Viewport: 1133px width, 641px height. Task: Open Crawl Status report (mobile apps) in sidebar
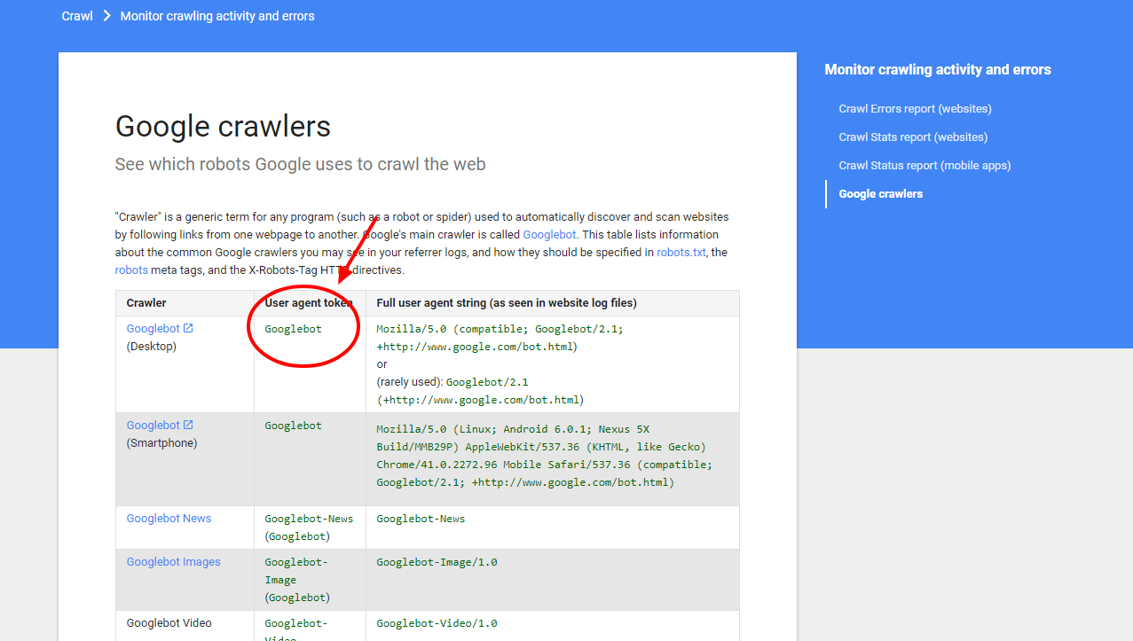924,165
